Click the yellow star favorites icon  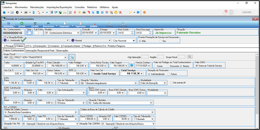pos(130,12)
